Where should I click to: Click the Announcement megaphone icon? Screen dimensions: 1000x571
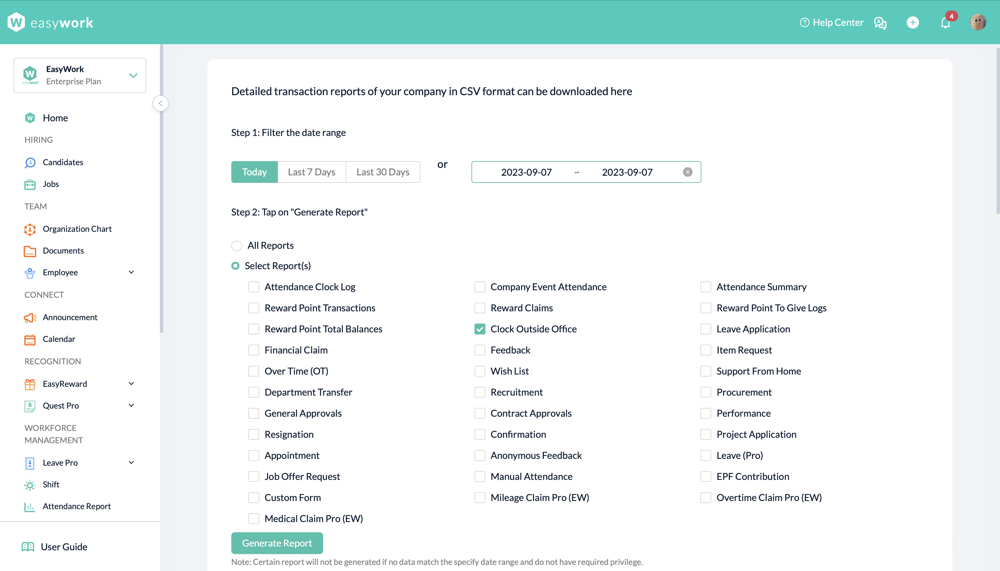tap(30, 317)
